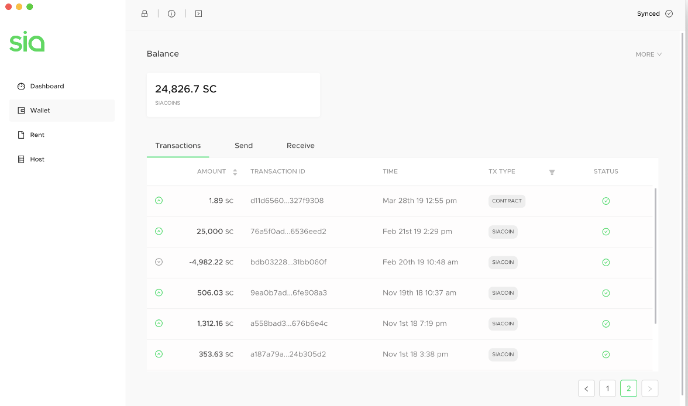This screenshot has height=406, width=688.
Task: Open the terminal icon in top bar
Action: [x=198, y=13]
